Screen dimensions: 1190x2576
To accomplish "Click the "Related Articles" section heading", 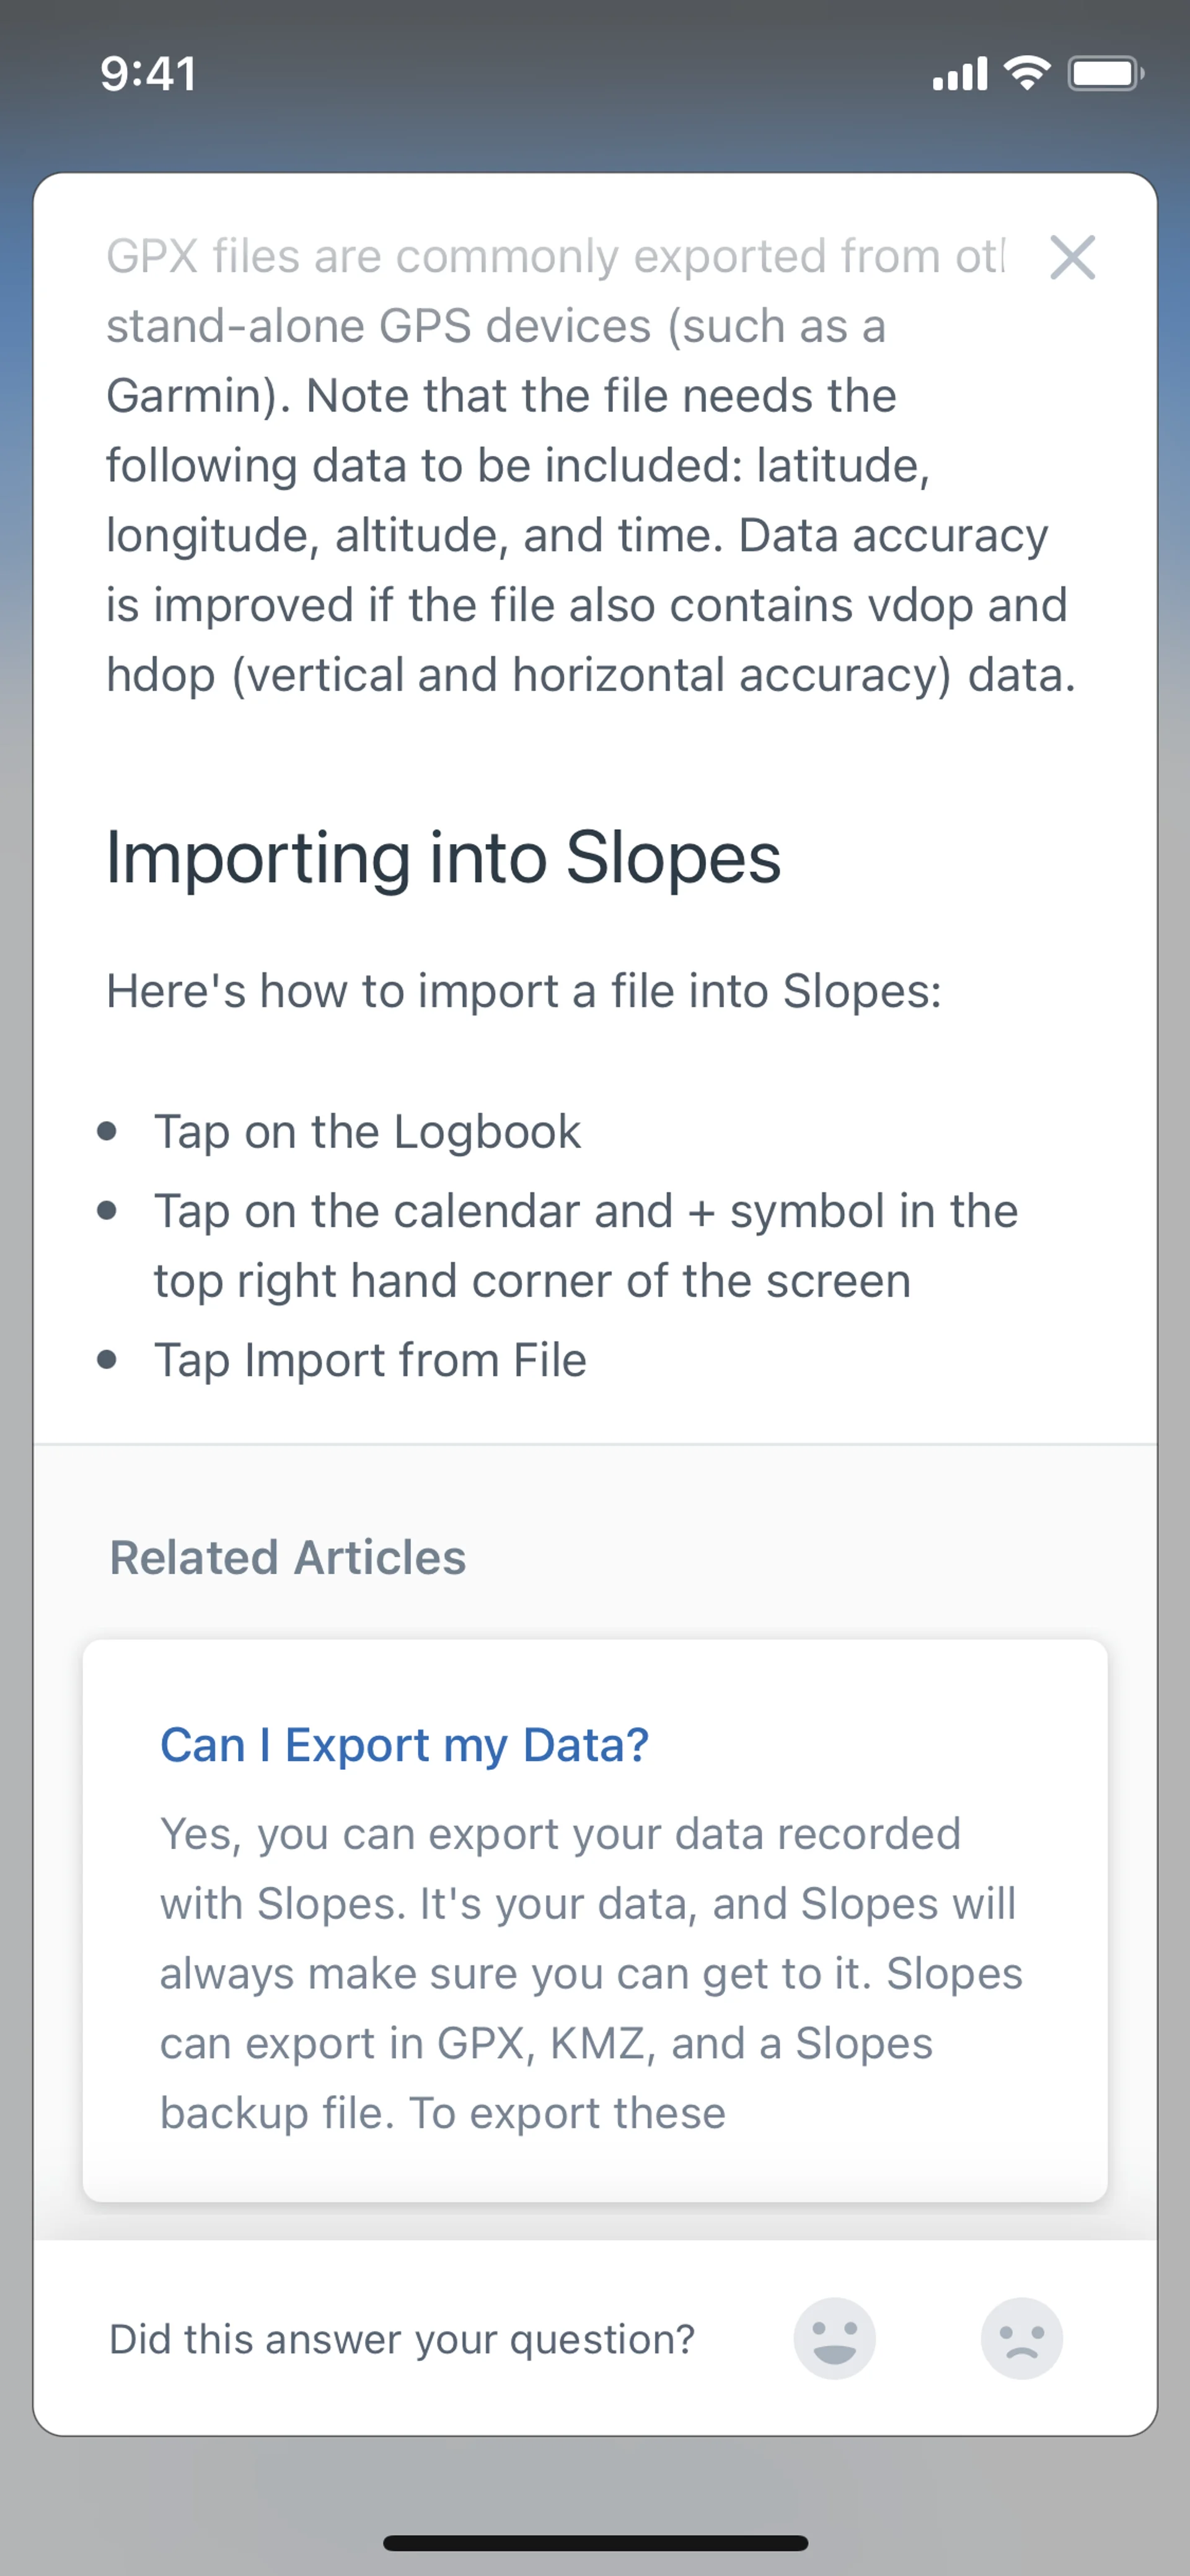I will pos(287,1558).
